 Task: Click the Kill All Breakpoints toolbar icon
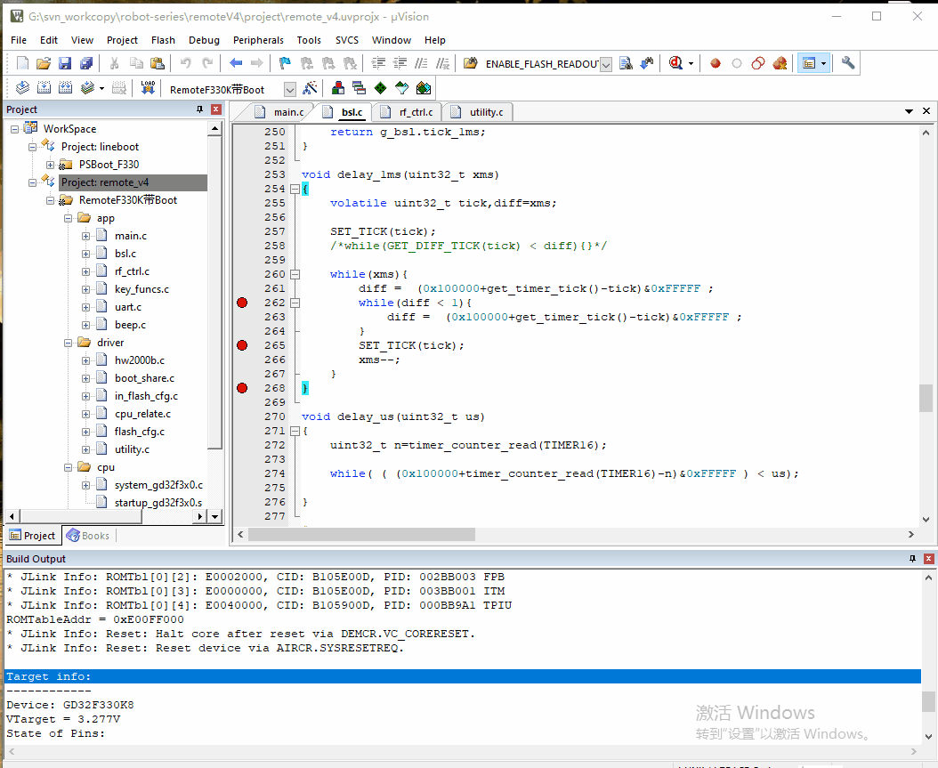click(x=780, y=63)
